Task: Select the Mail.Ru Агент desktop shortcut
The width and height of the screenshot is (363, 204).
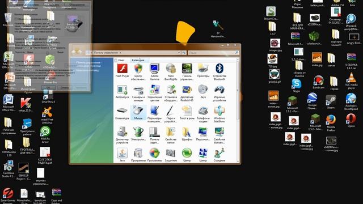Action: pos(45,135)
